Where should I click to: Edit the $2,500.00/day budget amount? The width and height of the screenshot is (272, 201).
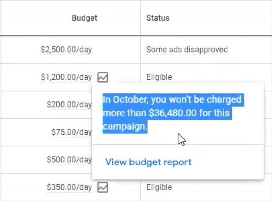pyautogui.click(x=66, y=49)
